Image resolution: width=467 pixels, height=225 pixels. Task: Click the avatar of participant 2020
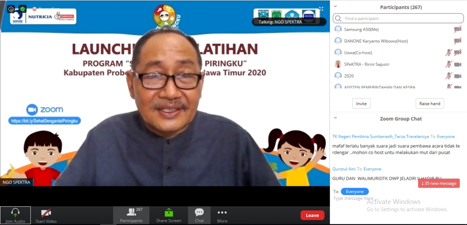(x=338, y=76)
